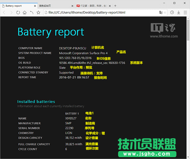
Task: Click the Installed batteries section heading
Action: [x=36, y=102]
